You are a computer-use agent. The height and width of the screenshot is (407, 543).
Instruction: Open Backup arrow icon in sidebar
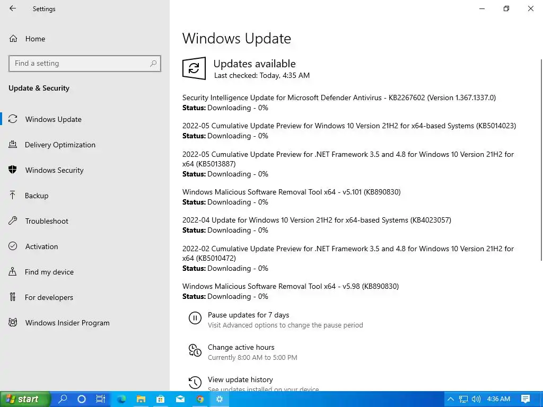pyautogui.click(x=13, y=196)
